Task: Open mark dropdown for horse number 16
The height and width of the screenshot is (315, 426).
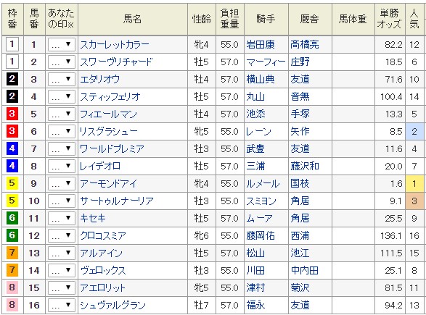Action: [62, 306]
